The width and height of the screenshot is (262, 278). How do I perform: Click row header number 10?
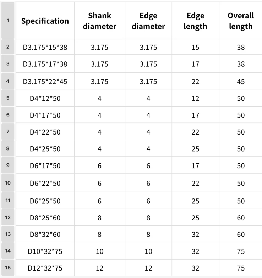[8, 183]
